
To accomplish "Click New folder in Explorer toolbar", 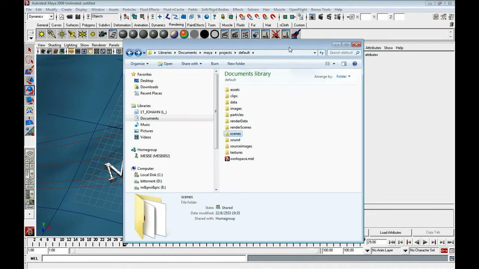I will pos(236,64).
